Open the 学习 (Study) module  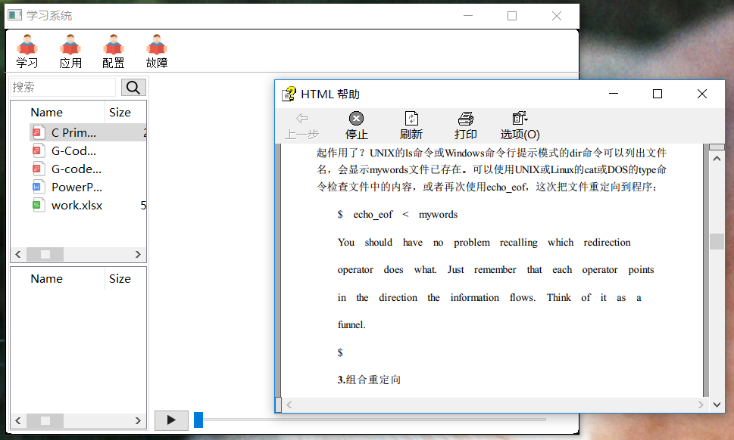coord(27,51)
